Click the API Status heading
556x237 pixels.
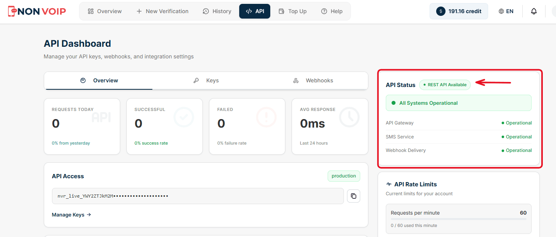(401, 85)
